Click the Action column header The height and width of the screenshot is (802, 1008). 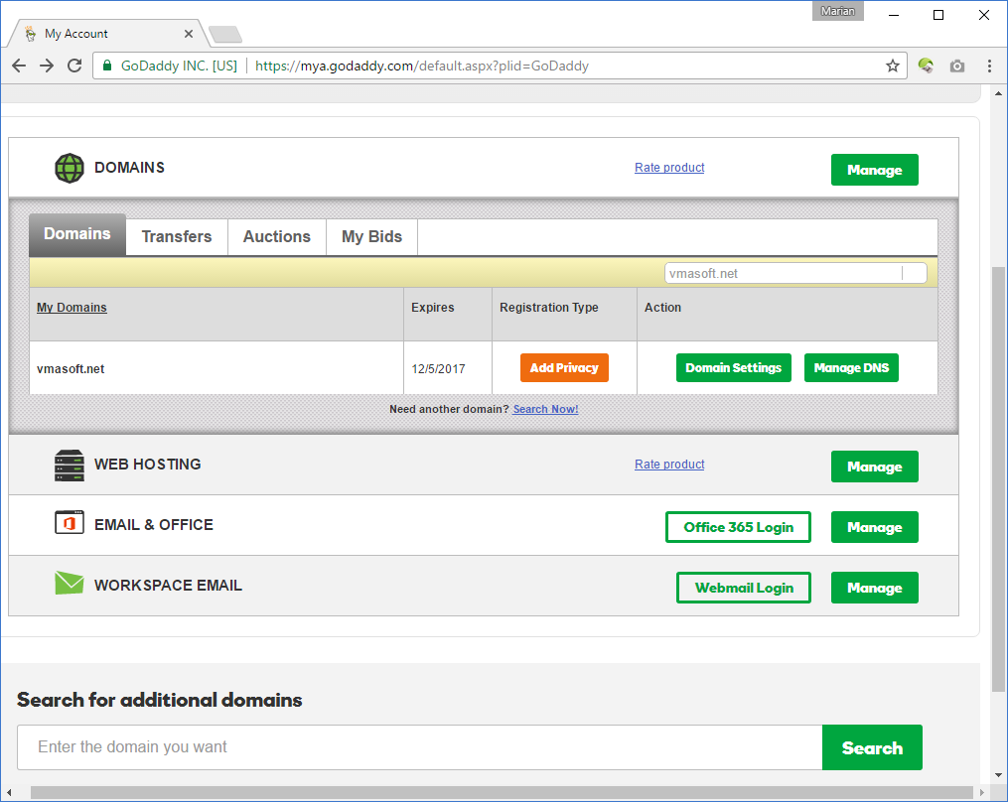click(x=662, y=308)
